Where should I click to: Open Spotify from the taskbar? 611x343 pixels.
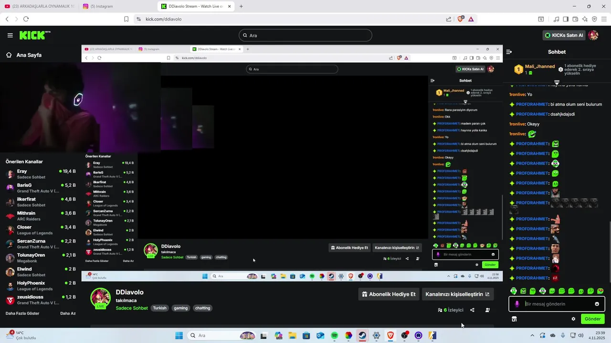[x=334, y=335]
